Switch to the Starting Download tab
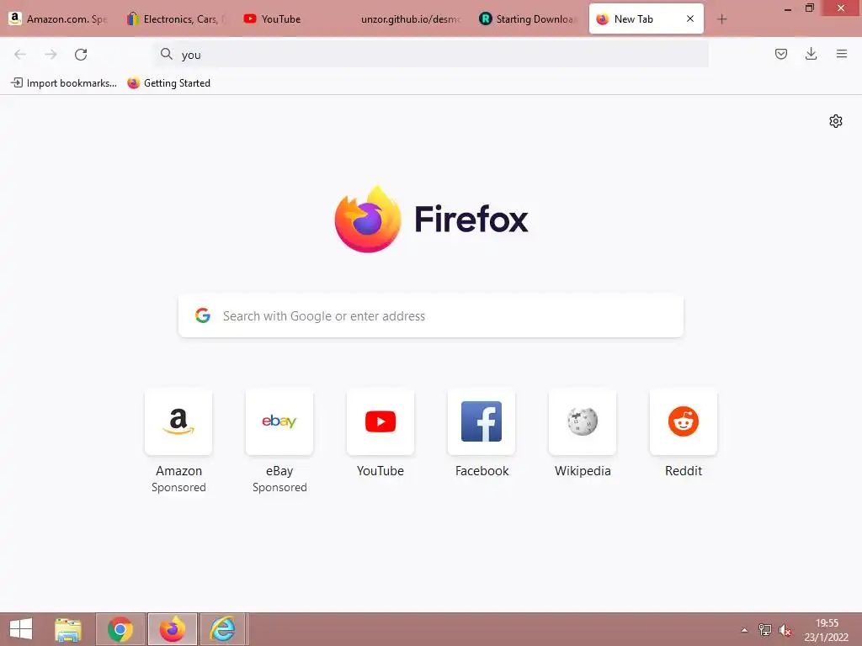 tap(529, 19)
